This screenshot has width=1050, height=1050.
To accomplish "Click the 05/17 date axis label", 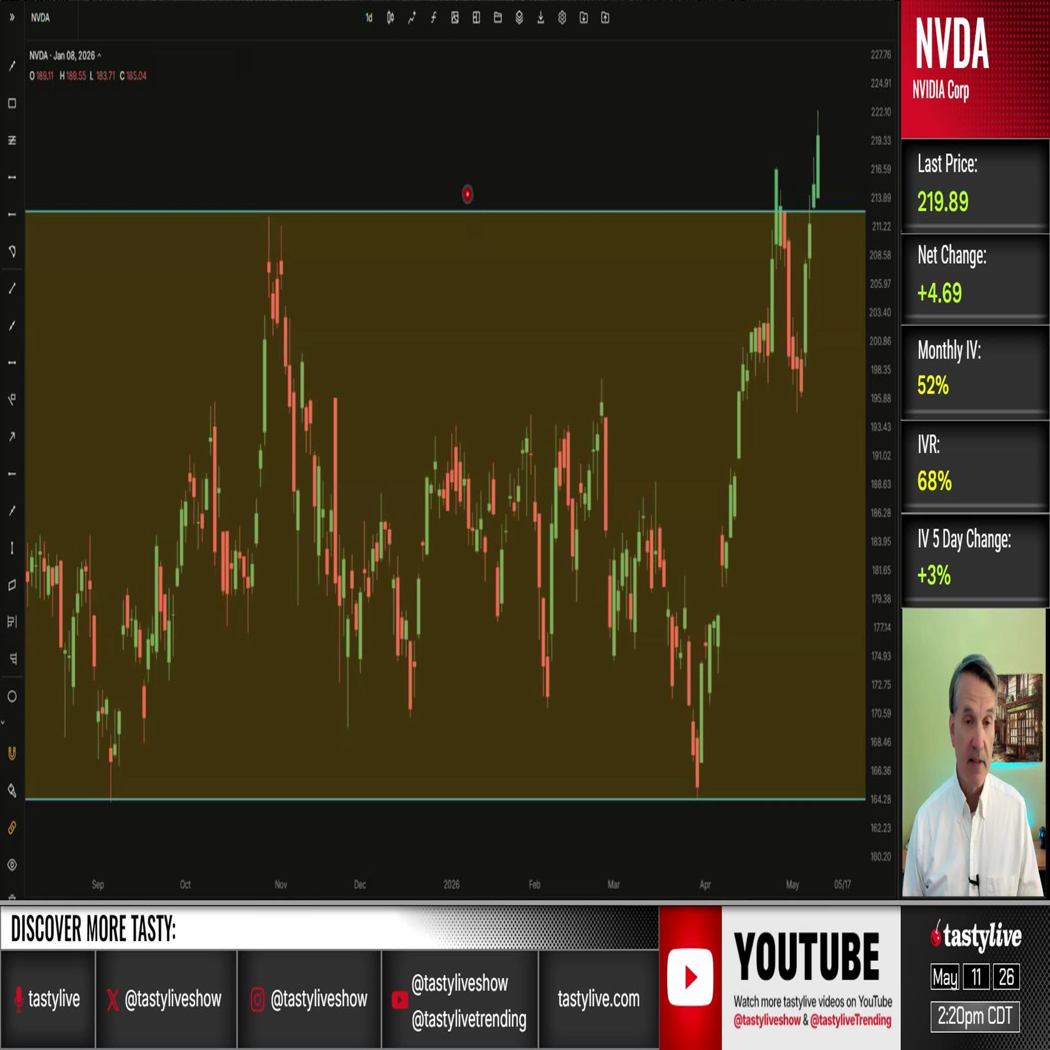I will (842, 884).
